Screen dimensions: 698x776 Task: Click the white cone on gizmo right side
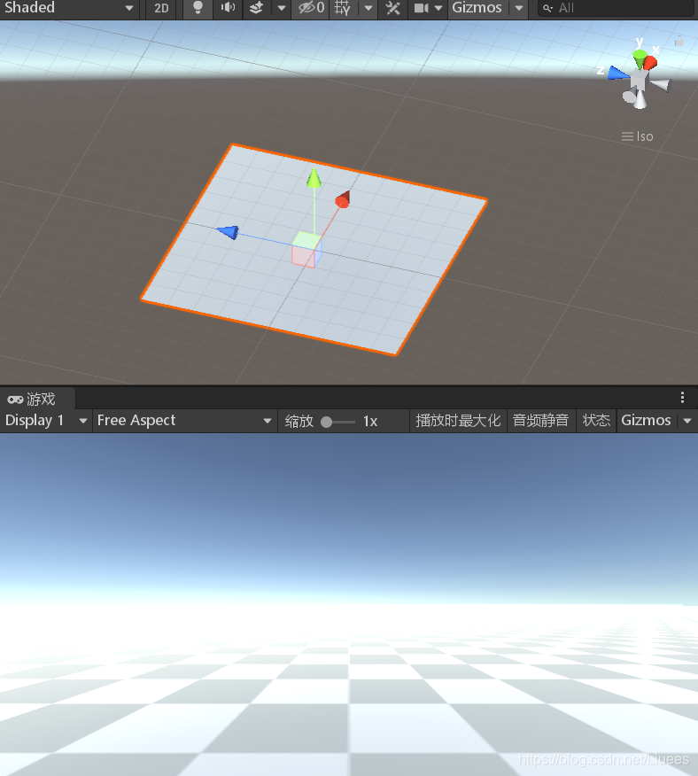point(662,85)
